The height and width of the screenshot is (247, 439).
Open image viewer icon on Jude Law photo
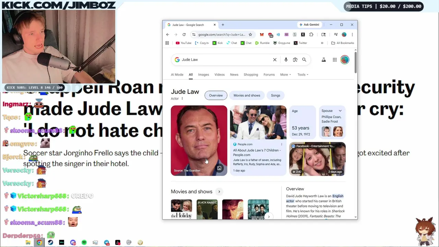coord(219,168)
